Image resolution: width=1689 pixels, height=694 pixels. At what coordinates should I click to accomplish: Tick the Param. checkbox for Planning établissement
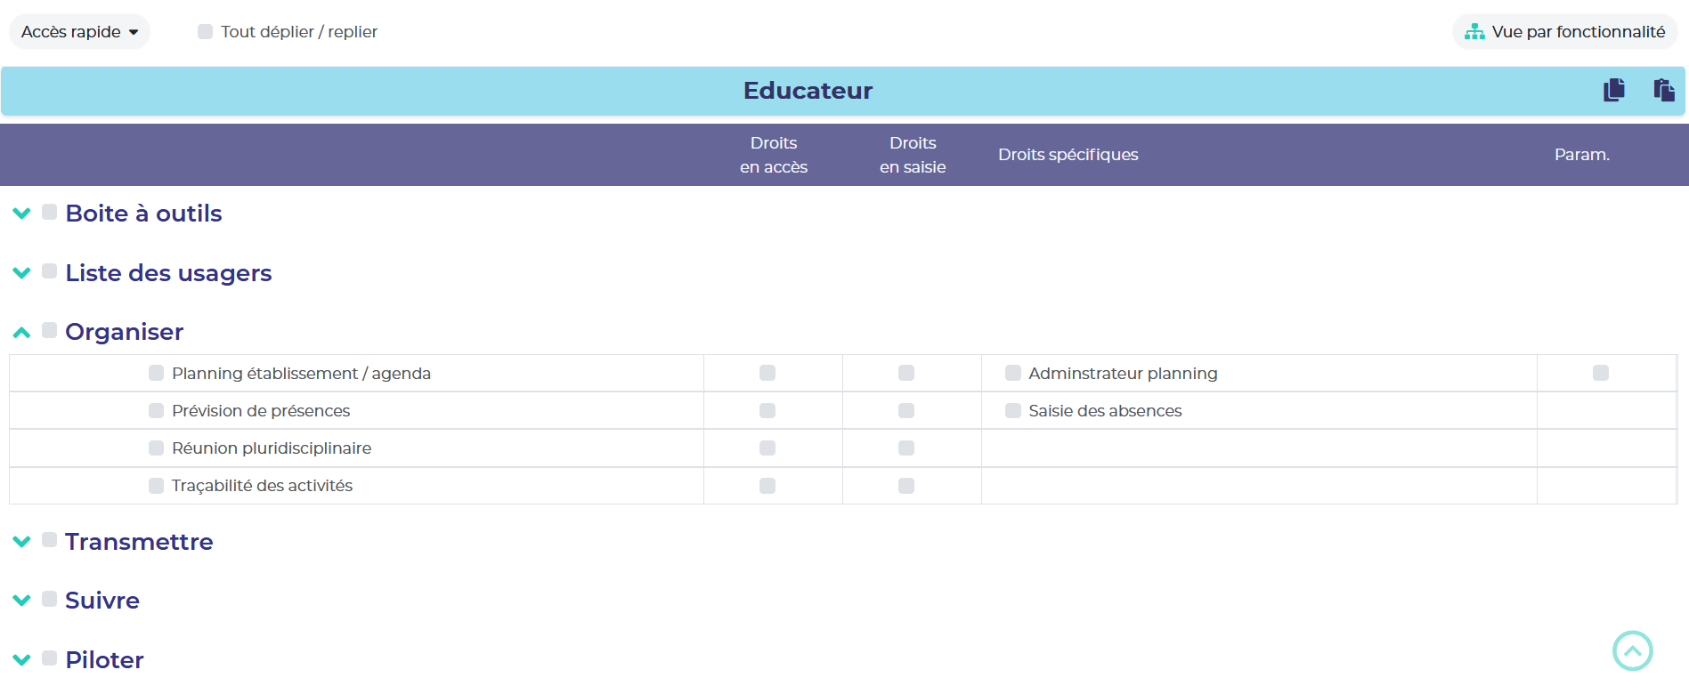point(1601,373)
